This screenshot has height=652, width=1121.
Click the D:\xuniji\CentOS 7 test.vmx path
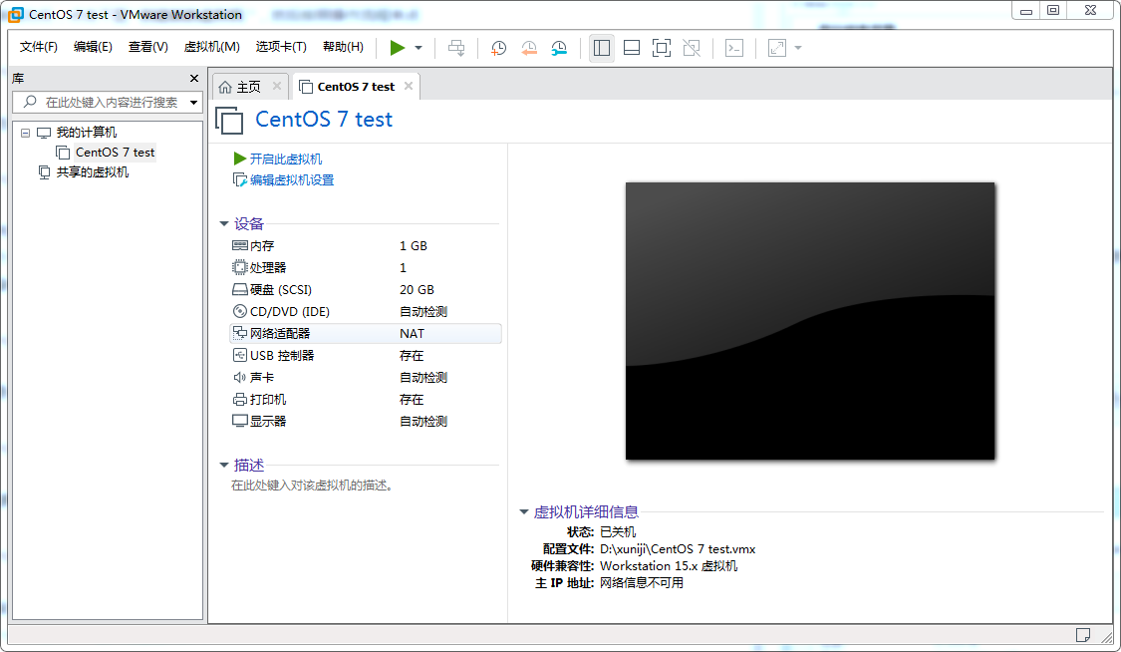click(x=678, y=549)
